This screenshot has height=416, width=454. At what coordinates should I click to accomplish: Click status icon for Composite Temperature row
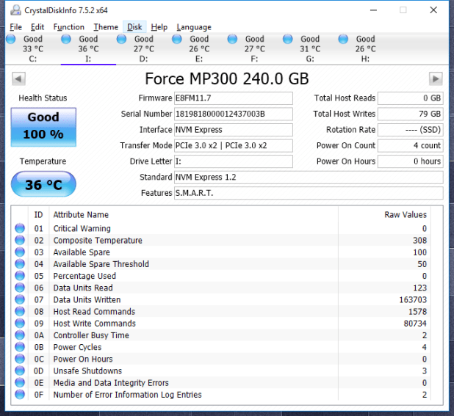(20, 240)
